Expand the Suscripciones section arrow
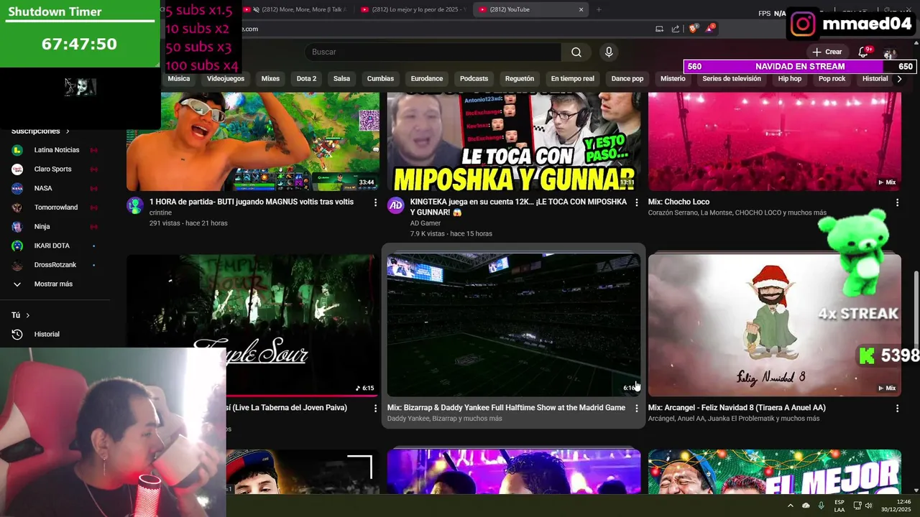This screenshot has width=920, height=517. pyautogui.click(x=68, y=131)
